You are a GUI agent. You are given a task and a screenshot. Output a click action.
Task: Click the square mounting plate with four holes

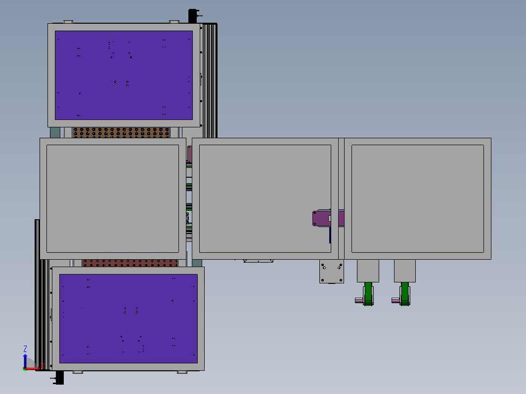[331, 272]
